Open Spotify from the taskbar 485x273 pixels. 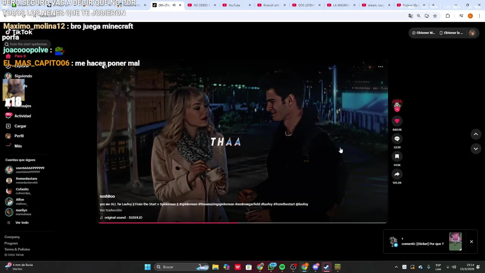(282, 267)
